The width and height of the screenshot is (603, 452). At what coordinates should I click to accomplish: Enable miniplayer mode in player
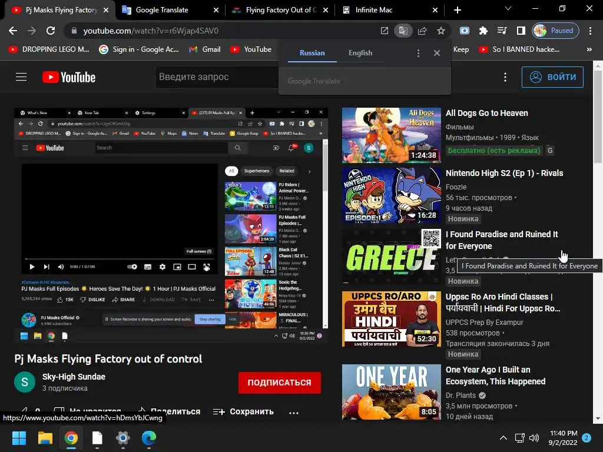click(x=177, y=267)
